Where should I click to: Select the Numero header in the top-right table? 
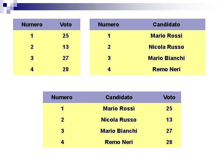[109, 25]
